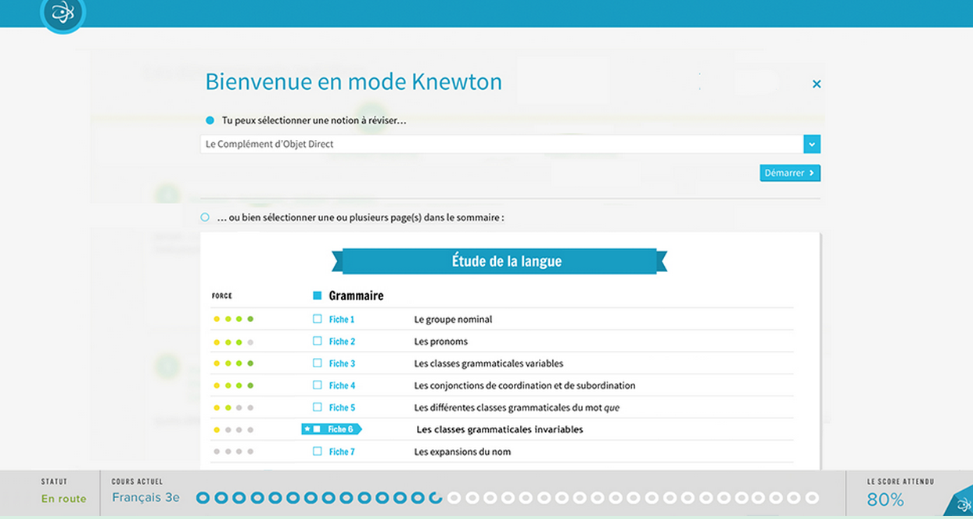The width and height of the screenshot is (973, 519).
Task: Open the notion dropdown arrow
Action: coord(812,144)
